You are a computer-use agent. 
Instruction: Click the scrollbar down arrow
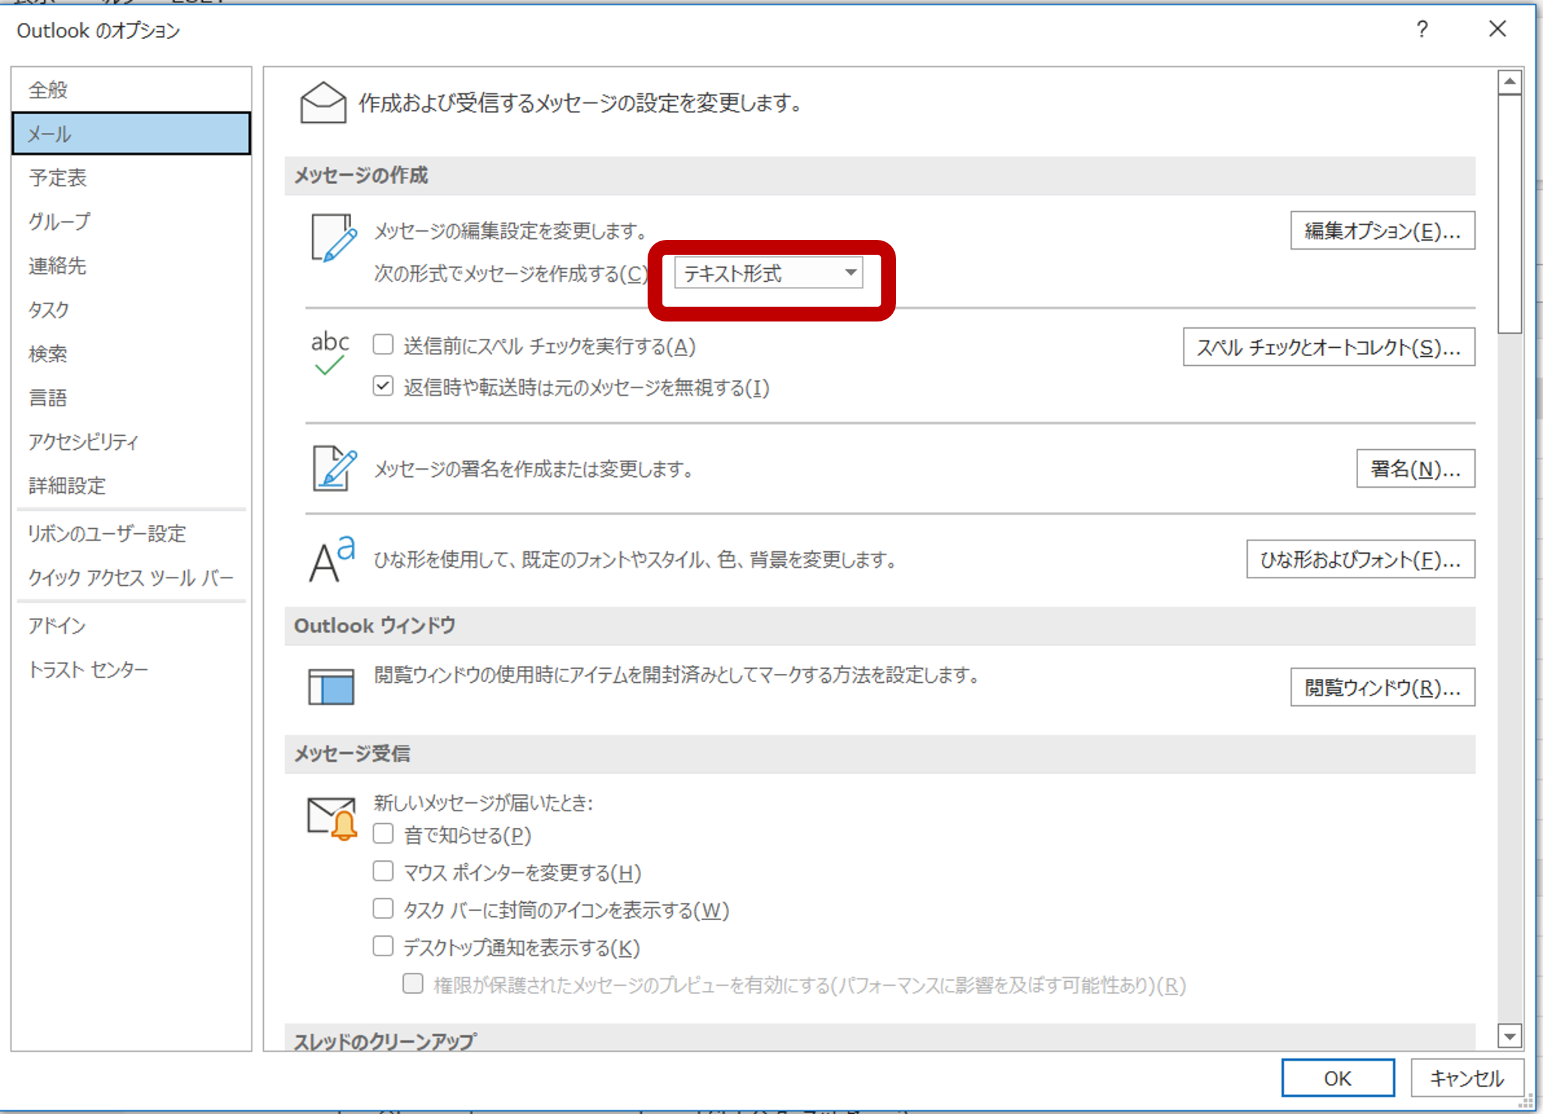point(1510,1036)
